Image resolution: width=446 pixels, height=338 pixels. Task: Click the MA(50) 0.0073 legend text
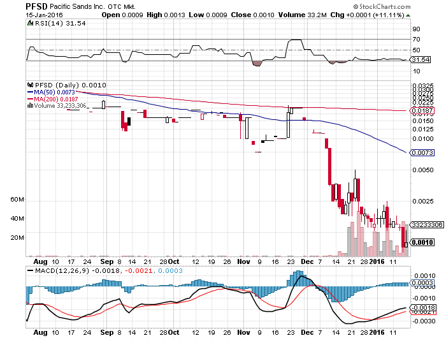tap(54, 92)
